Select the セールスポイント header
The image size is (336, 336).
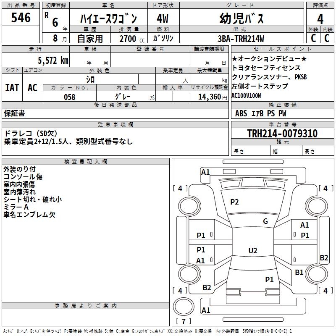pos(282,49)
